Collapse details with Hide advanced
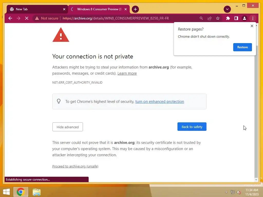Screen dimensions: 263x197 [68, 127]
